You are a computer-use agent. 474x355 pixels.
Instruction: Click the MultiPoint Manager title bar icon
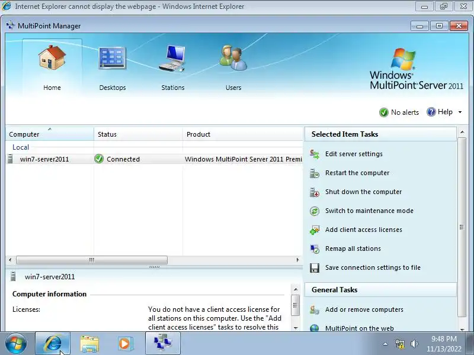click(11, 25)
